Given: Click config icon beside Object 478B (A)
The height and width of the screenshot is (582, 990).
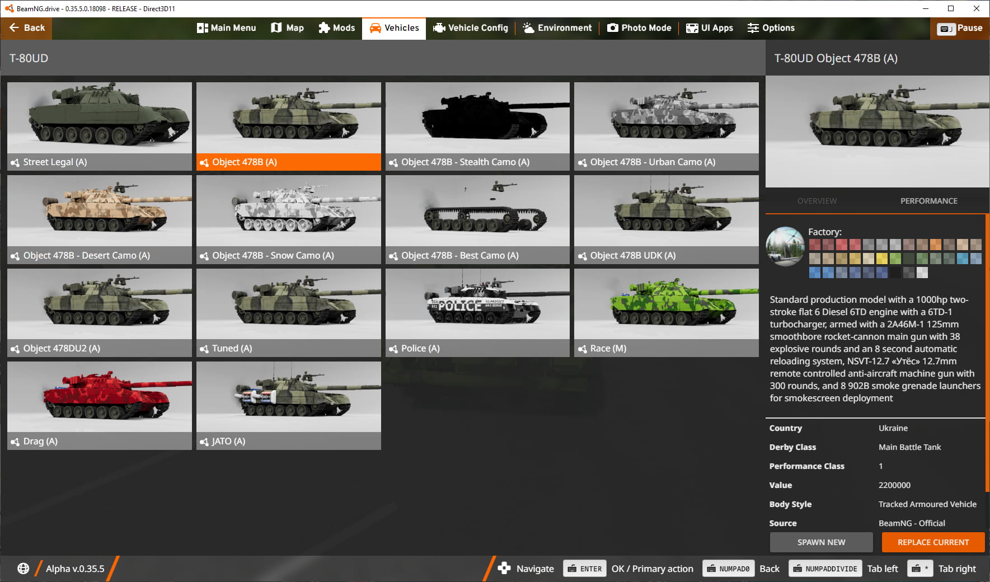Looking at the screenshot, I should tap(204, 162).
